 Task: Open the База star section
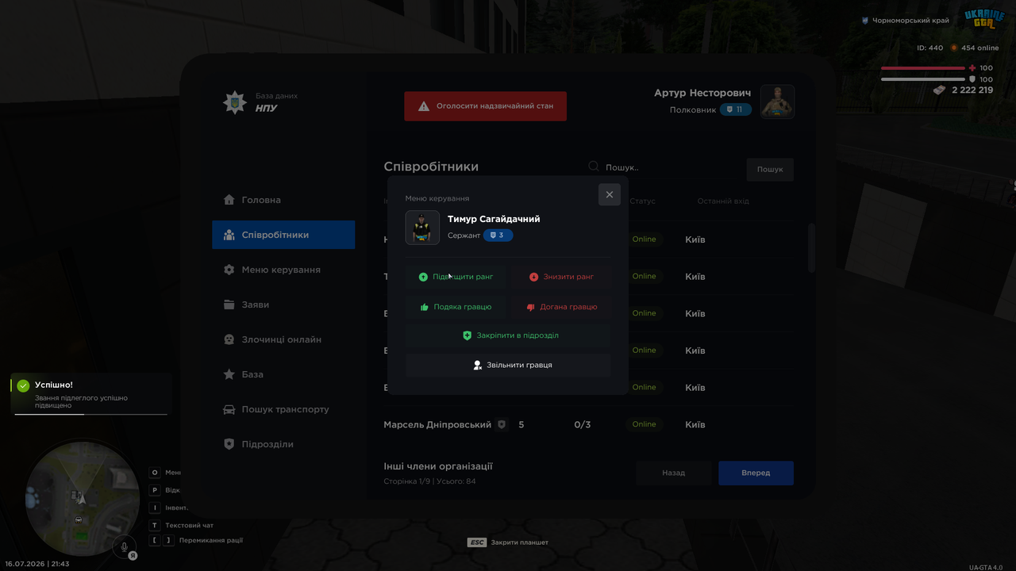point(283,374)
